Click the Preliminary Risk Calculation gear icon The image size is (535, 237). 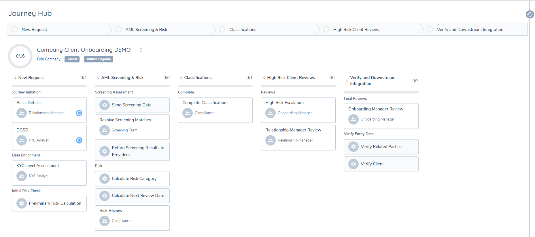tap(22, 203)
